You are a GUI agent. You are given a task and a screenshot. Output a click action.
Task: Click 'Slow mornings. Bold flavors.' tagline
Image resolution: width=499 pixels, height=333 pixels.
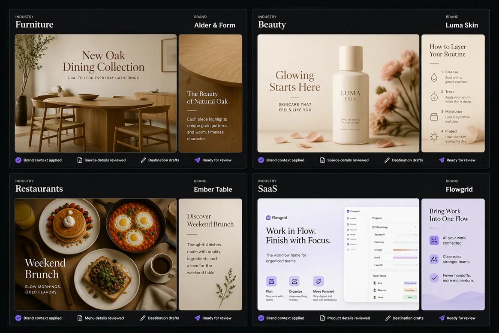[42, 289]
